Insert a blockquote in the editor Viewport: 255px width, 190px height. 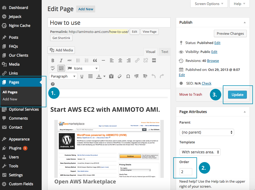coord(95,61)
